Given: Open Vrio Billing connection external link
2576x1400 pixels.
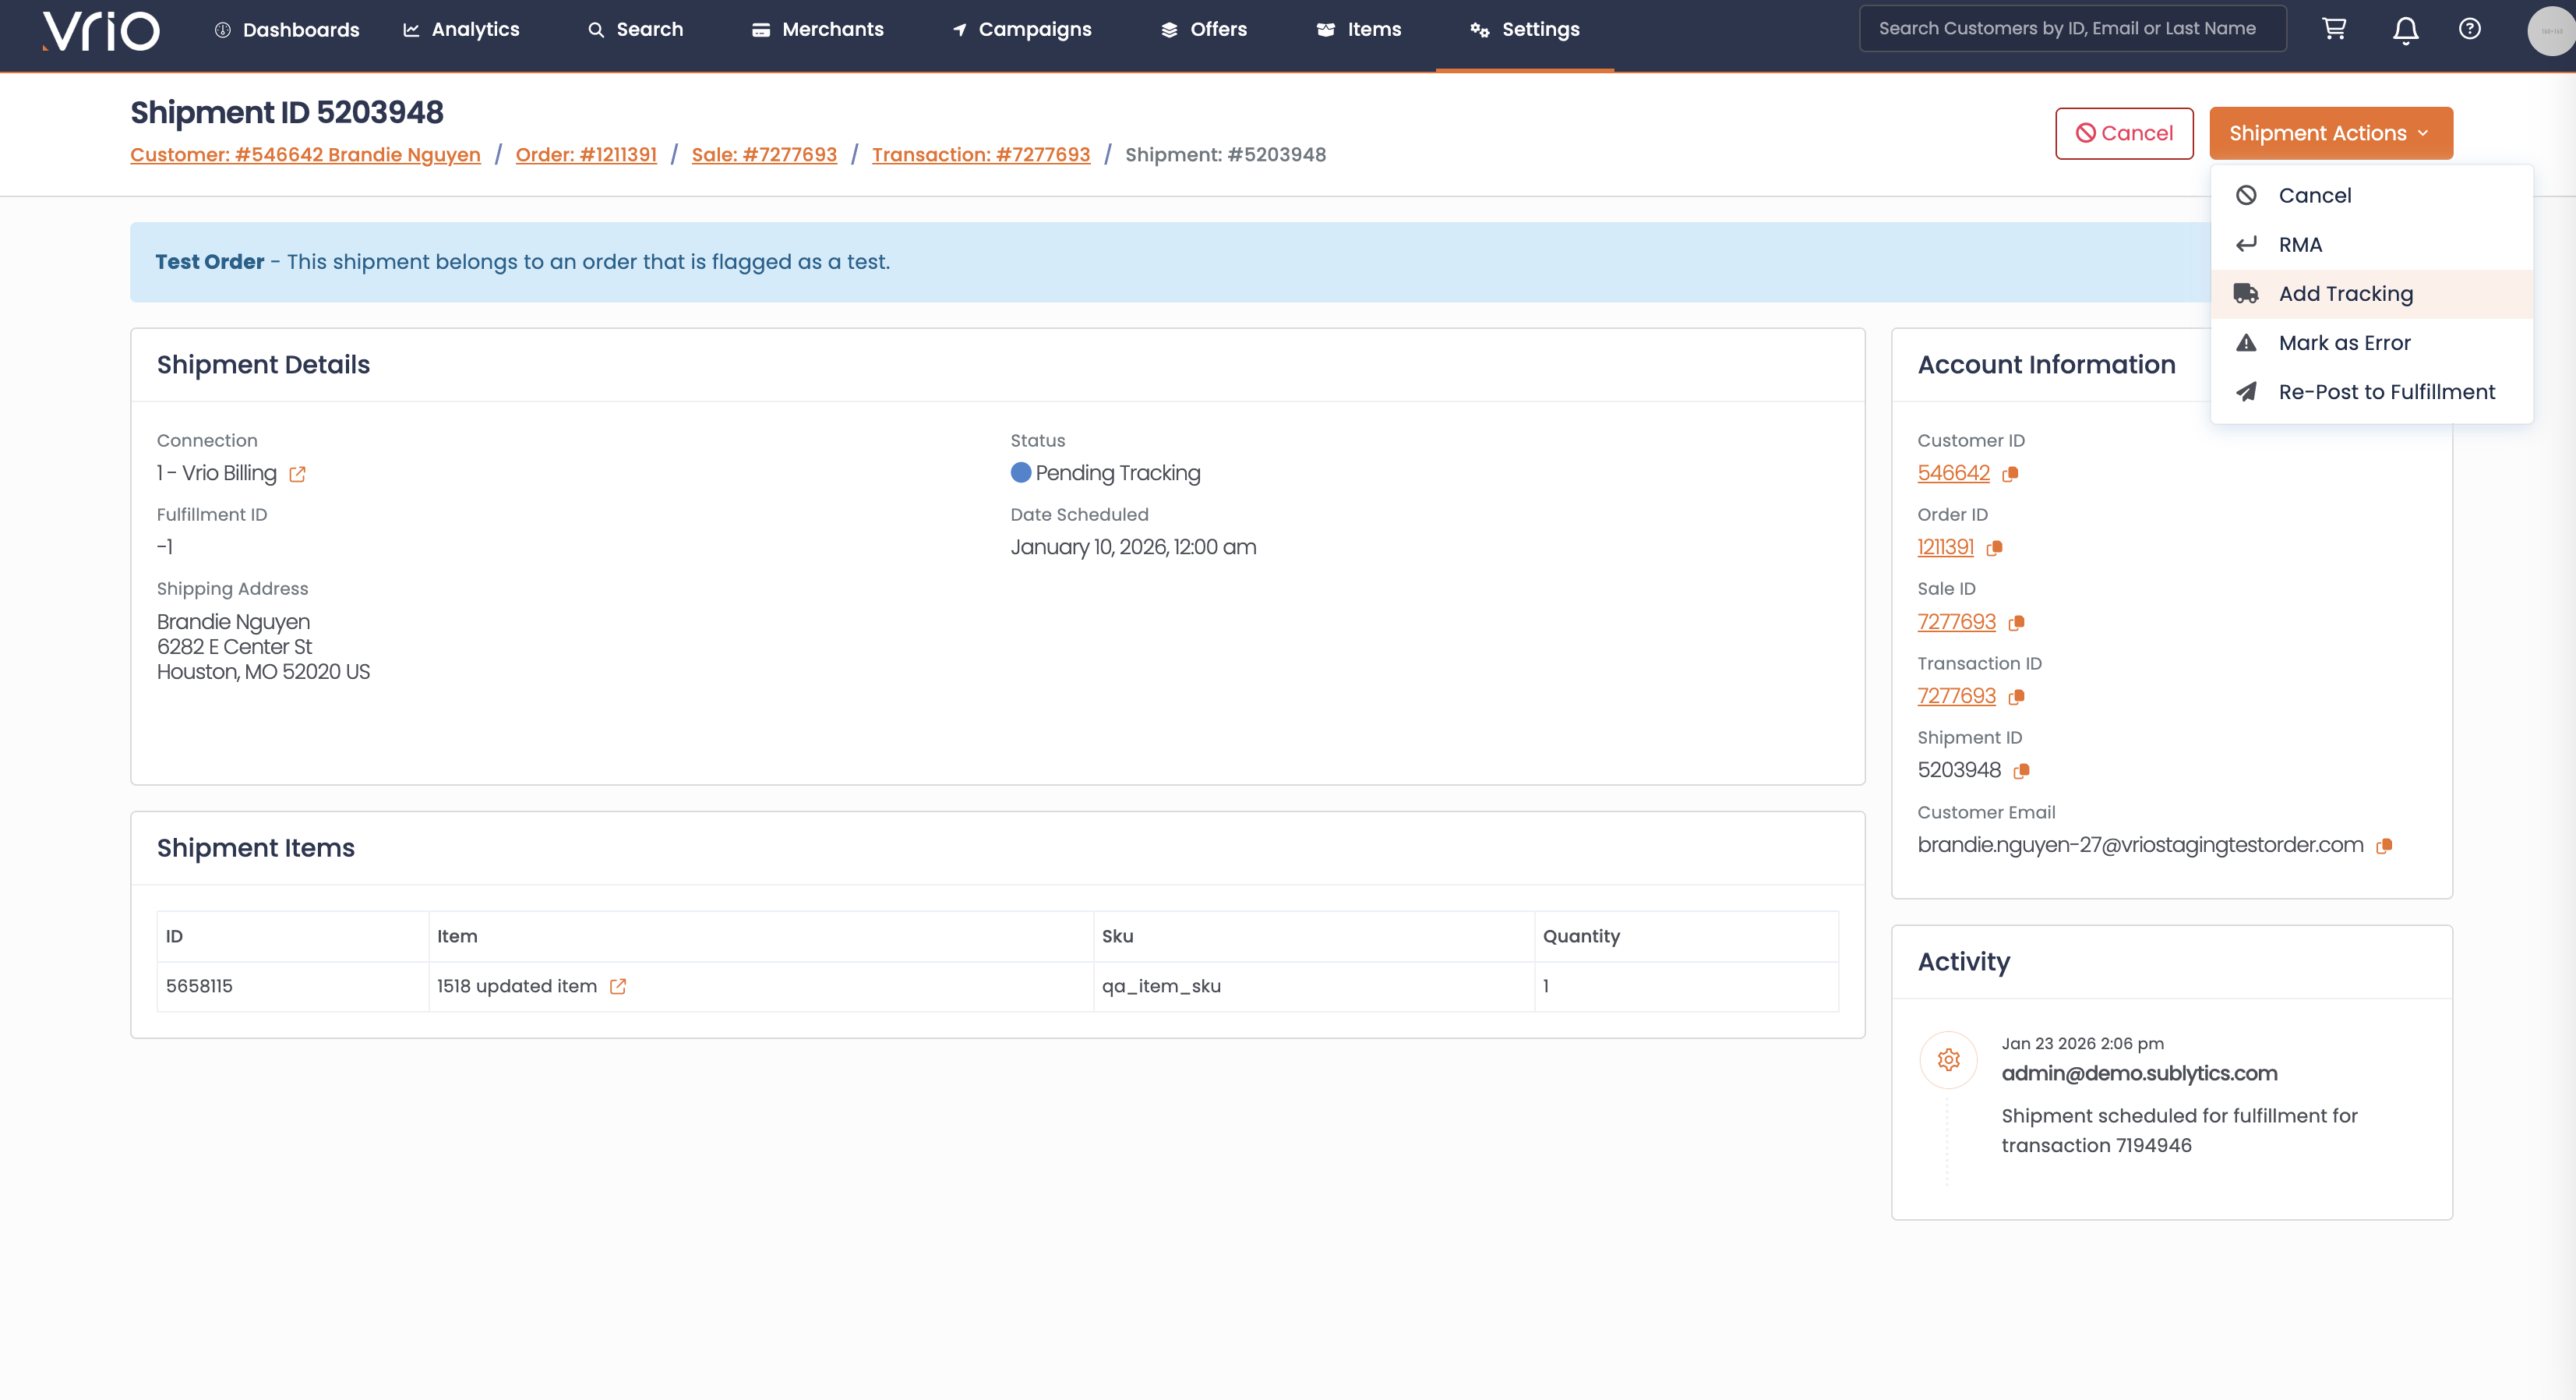Looking at the screenshot, I should pos(297,475).
